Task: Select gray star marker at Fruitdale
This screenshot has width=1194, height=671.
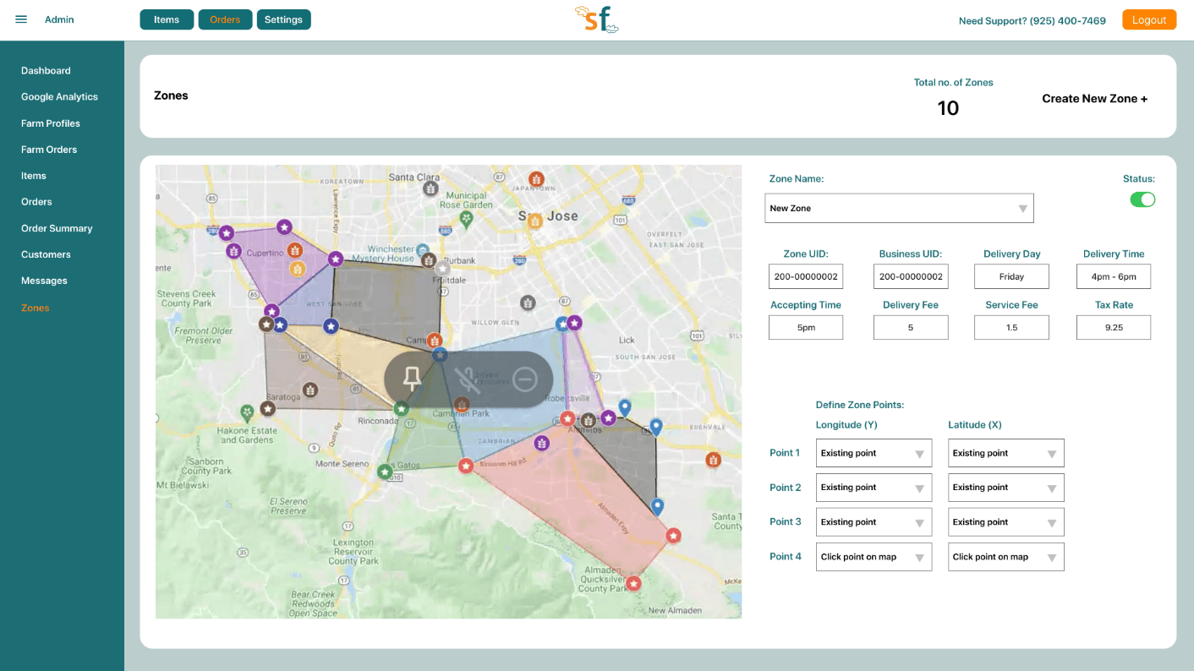Action: point(442,268)
